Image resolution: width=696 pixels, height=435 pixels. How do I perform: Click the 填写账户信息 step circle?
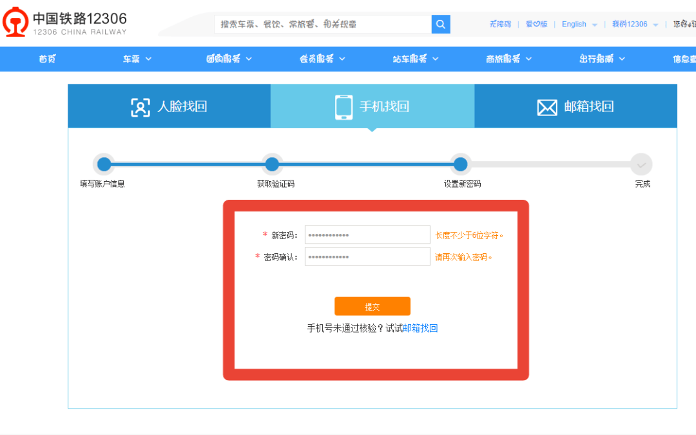(104, 164)
